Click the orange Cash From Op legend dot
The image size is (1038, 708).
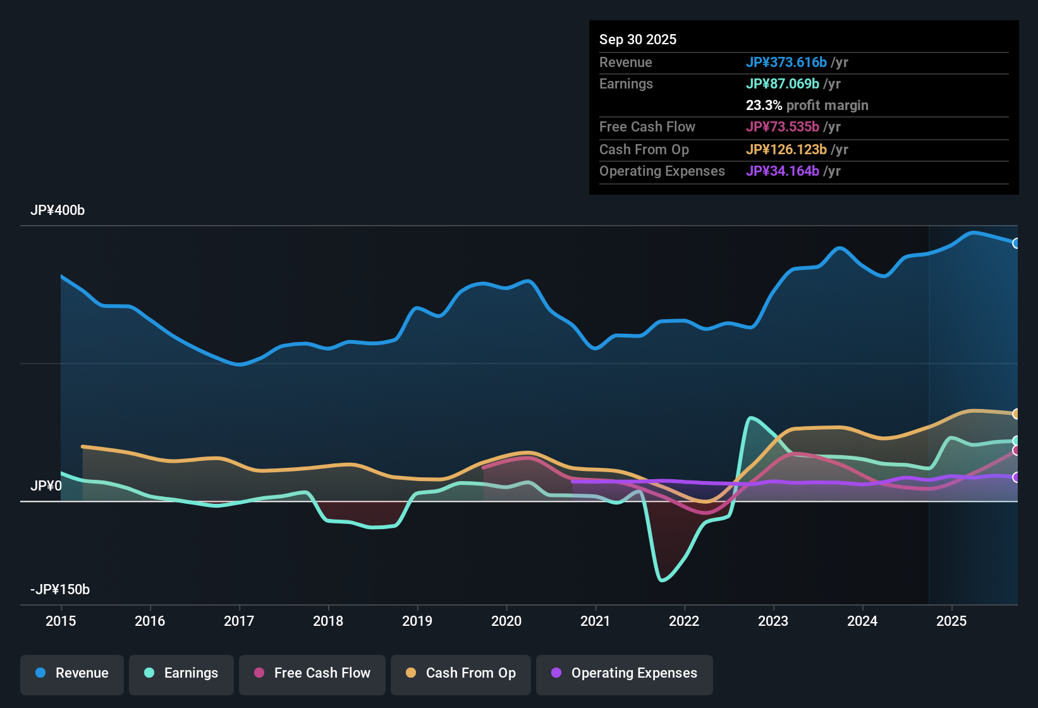click(x=411, y=673)
